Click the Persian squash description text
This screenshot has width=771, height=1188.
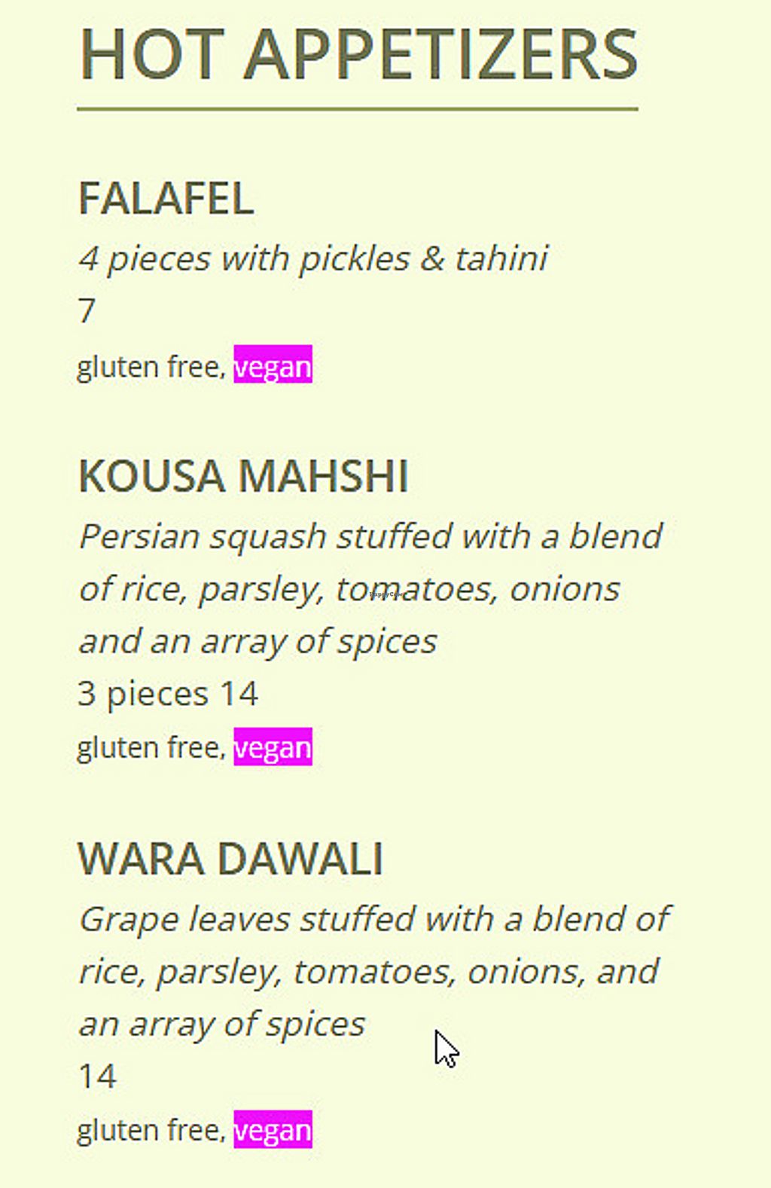click(369, 588)
